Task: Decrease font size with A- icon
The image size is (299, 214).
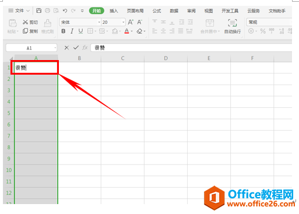Action: 139,22
